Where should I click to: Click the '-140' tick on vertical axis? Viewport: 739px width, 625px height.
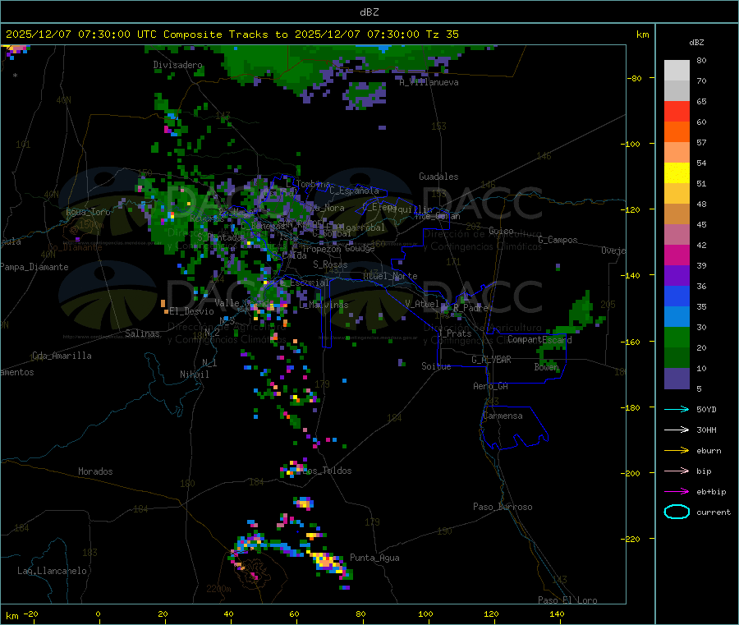[631, 276]
